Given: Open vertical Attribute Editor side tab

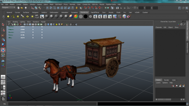Looking at the screenshot, I should point(187,48).
